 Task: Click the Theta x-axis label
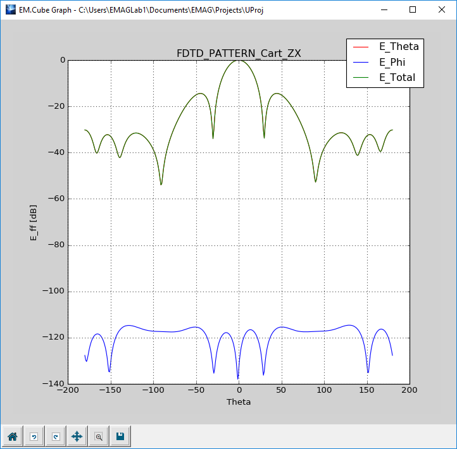(239, 402)
